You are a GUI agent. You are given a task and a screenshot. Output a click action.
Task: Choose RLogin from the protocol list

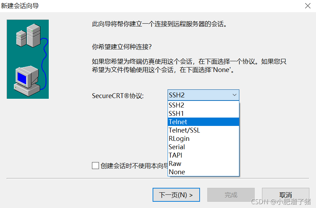(203, 138)
